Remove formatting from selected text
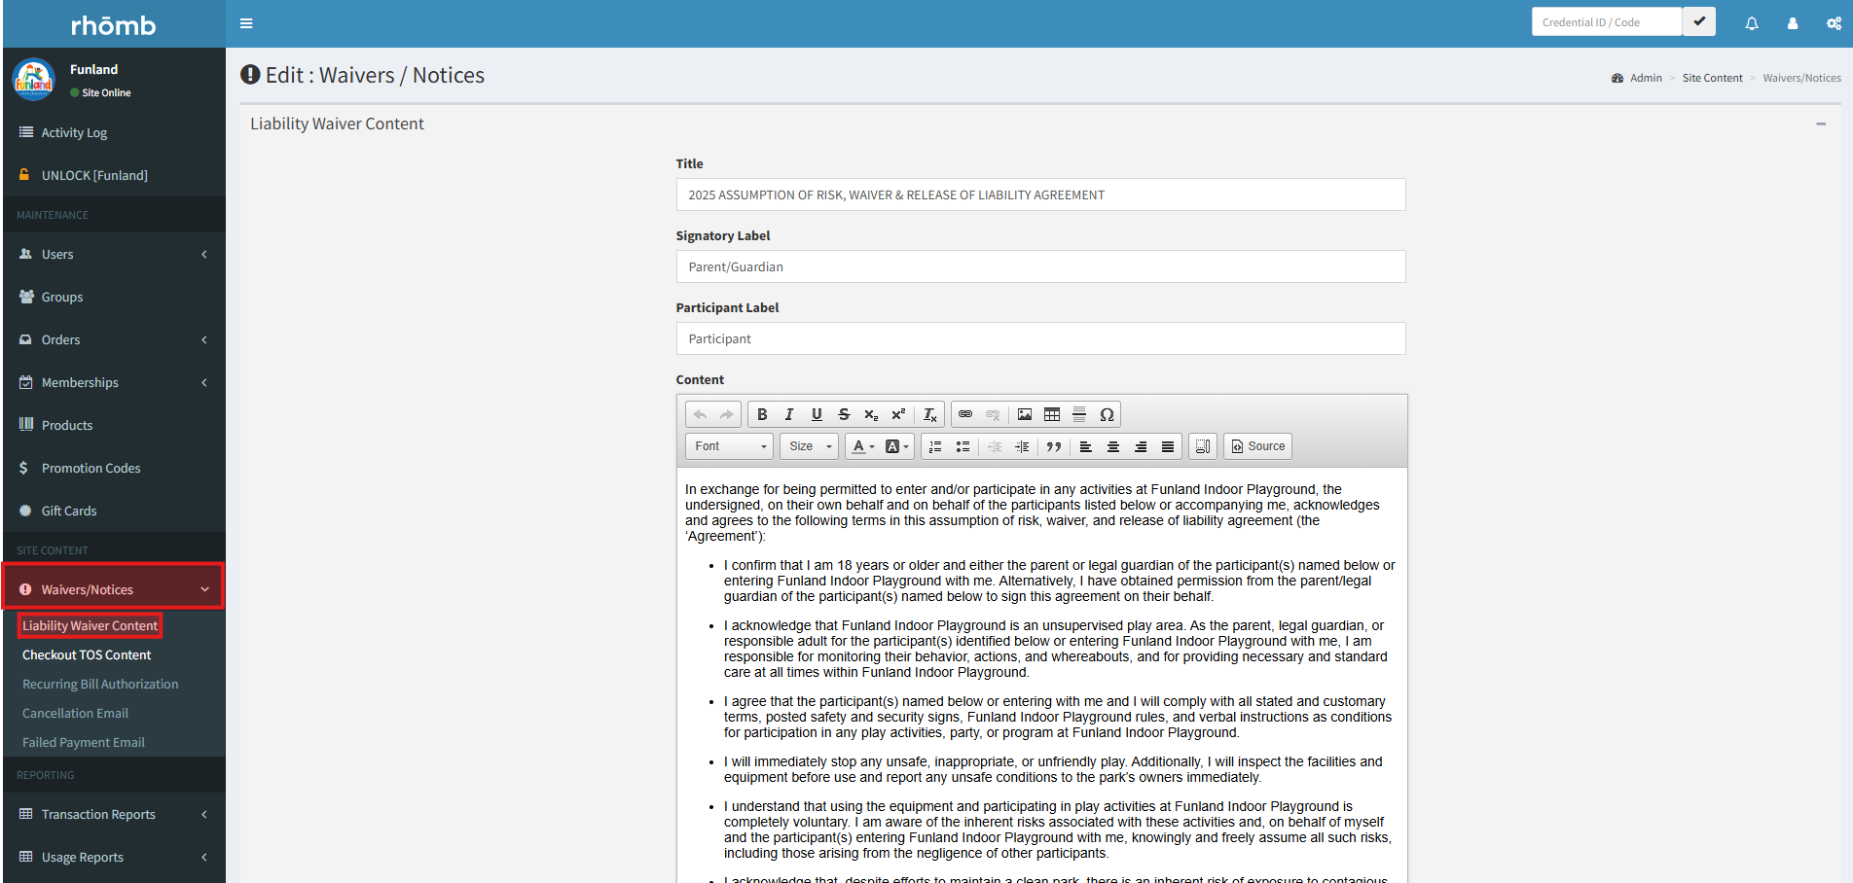The height and width of the screenshot is (883, 1853). (x=930, y=414)
